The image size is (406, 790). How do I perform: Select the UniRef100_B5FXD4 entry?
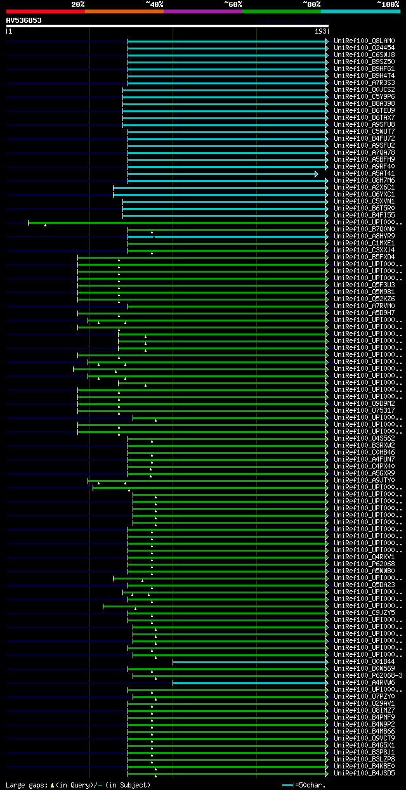click(x=364, y=257)
